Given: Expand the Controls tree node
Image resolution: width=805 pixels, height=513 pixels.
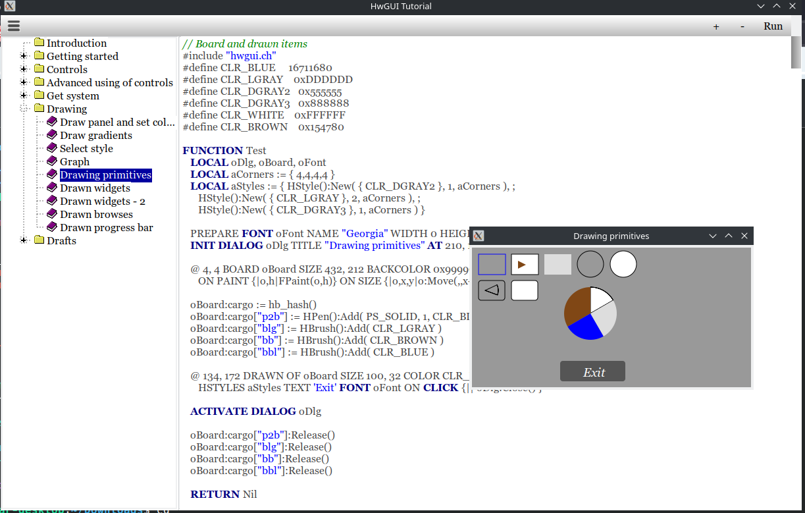Looking at the screenshot, I should pos(24,69).
